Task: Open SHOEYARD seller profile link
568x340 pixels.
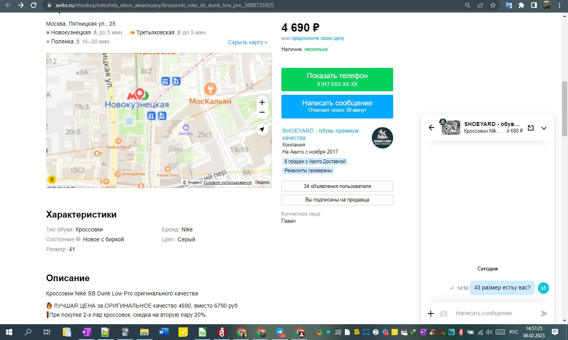Action: pyautogui.click(x=321, y=134)
